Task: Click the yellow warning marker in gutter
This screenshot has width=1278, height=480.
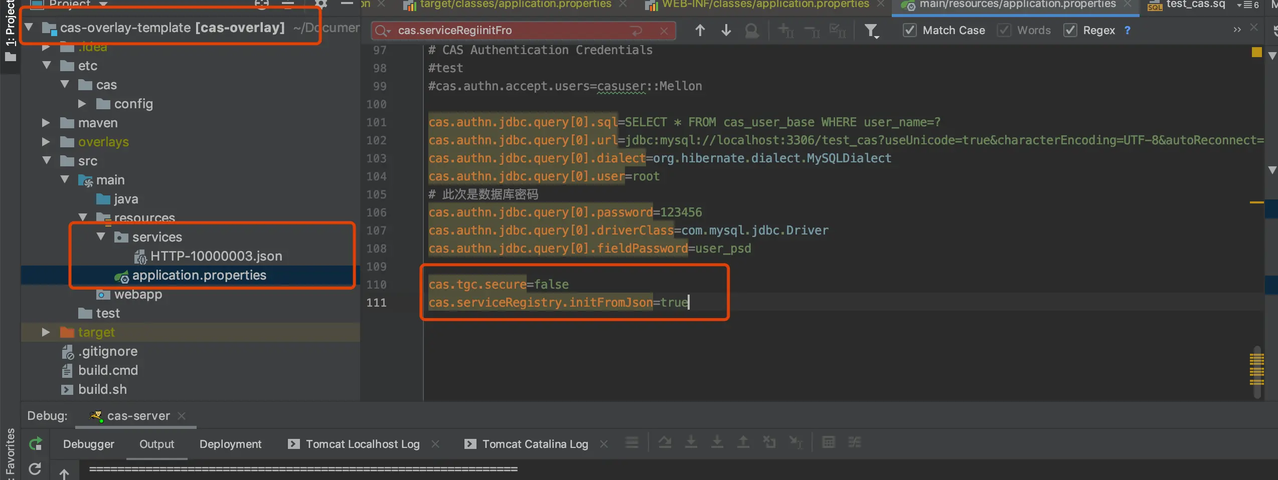Action: 1256,52
